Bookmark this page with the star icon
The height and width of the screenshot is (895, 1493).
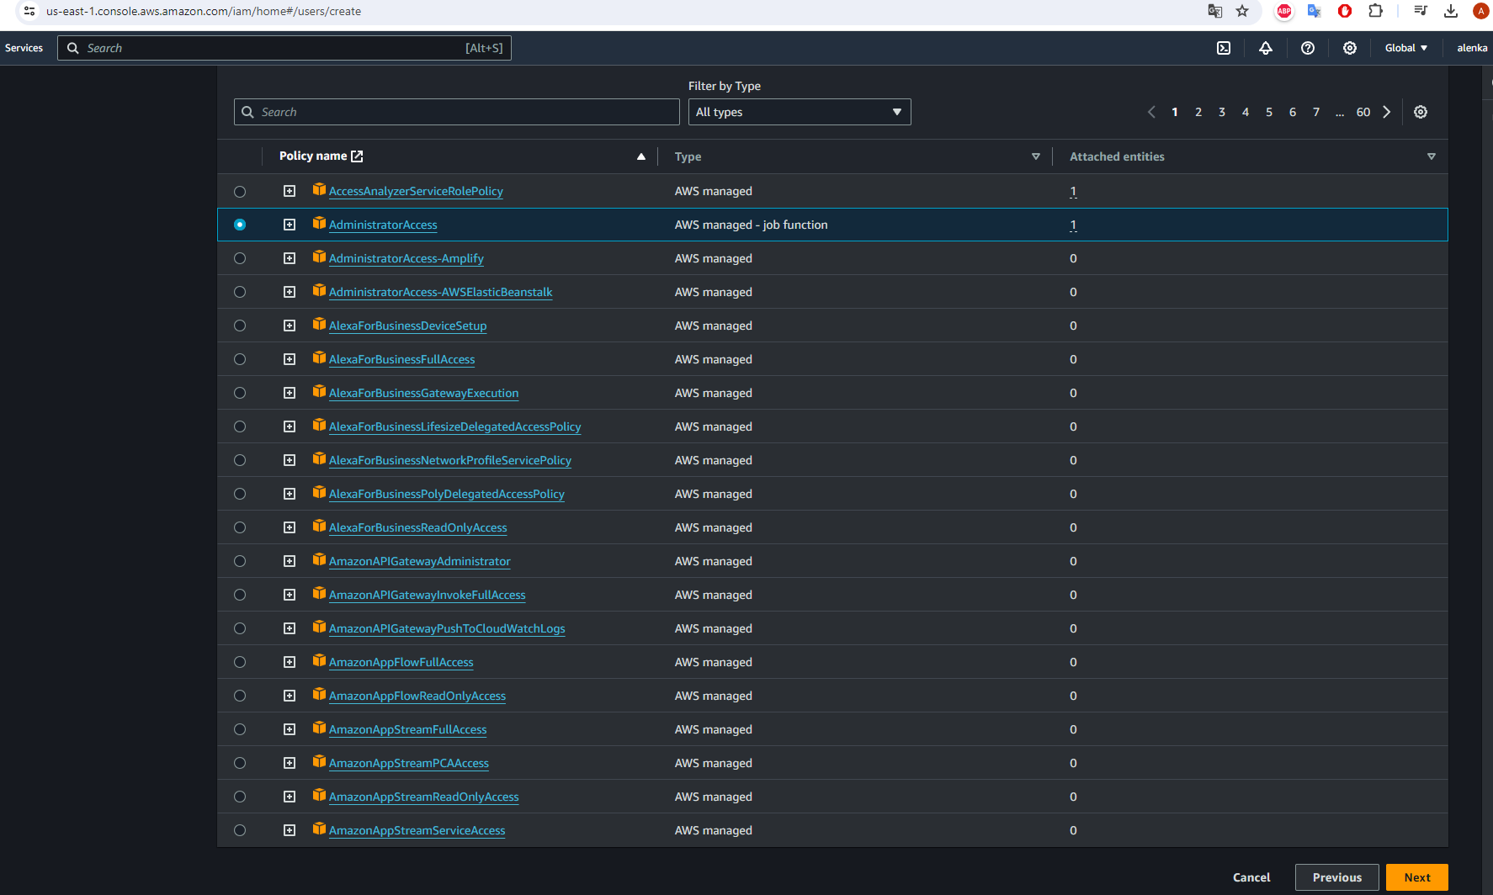[1242, 11]
